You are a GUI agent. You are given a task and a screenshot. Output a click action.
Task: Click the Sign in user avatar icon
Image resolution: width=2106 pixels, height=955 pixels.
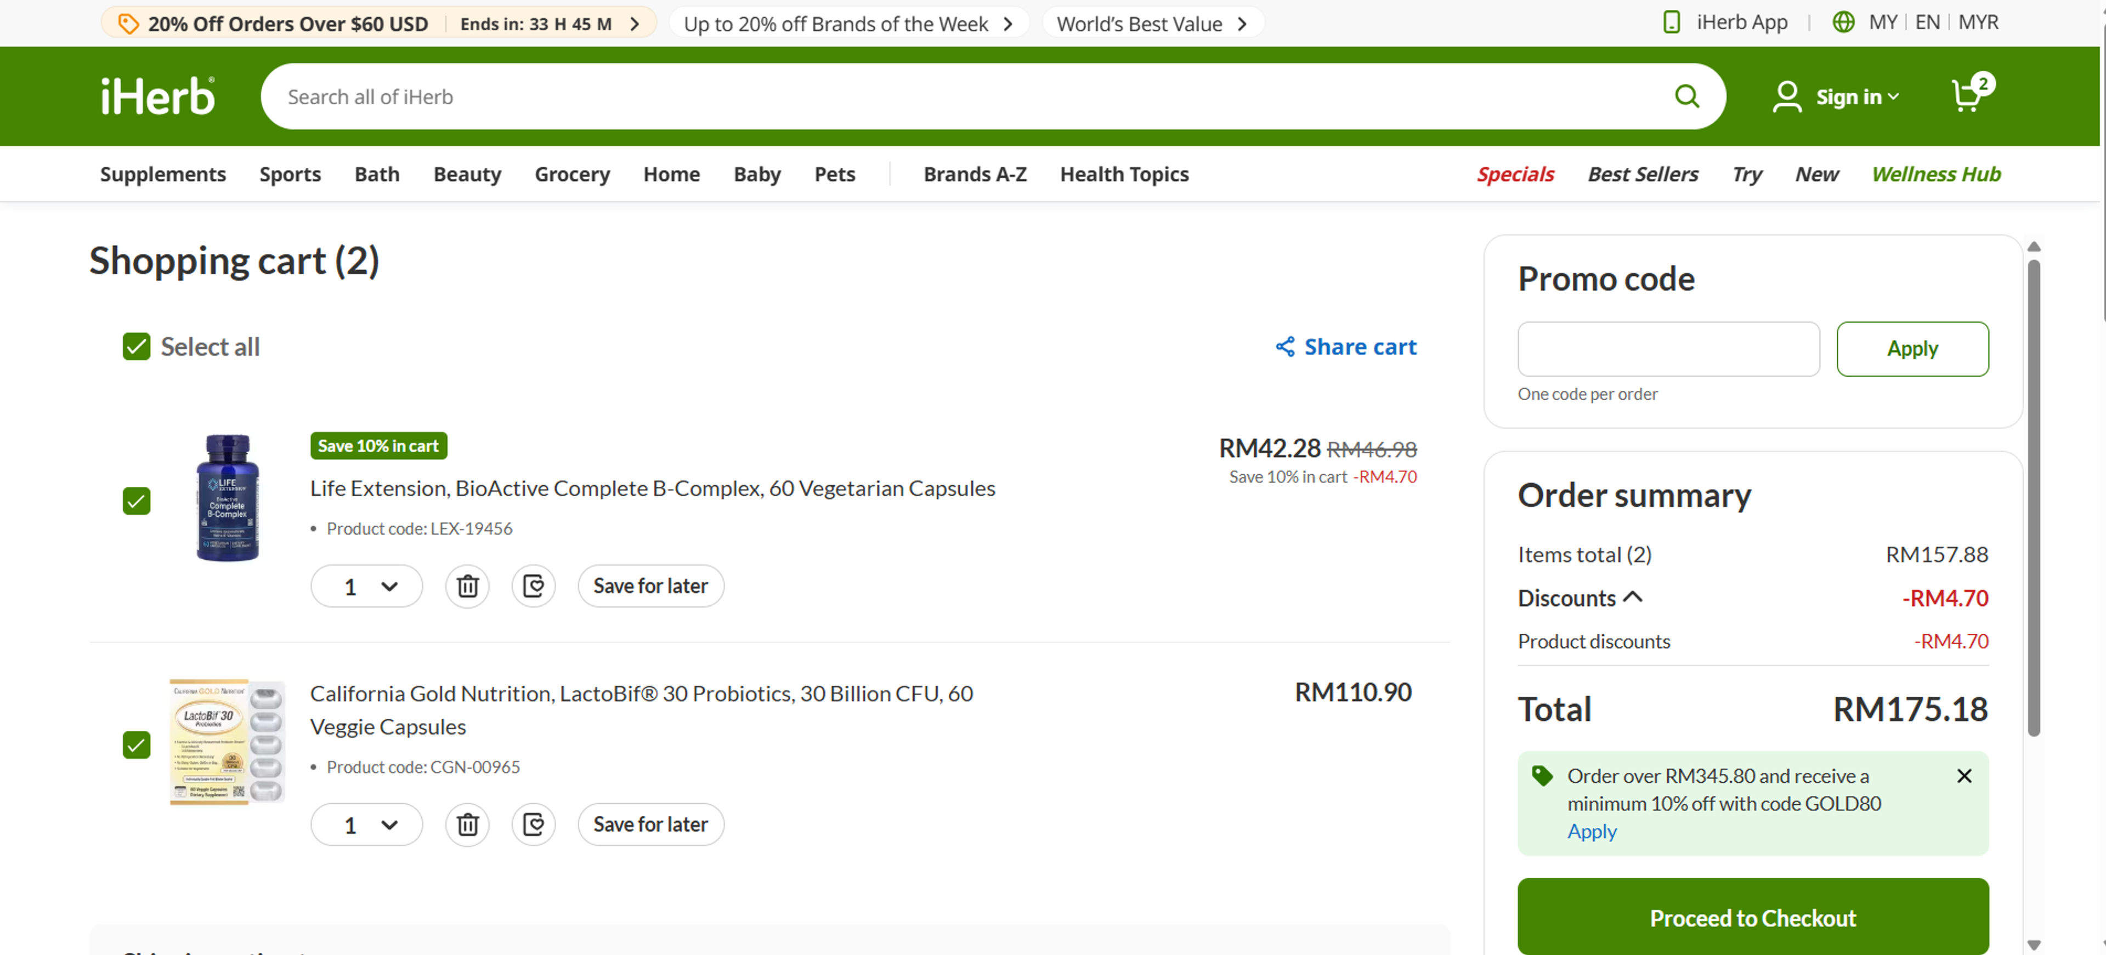coord(1786,96)
